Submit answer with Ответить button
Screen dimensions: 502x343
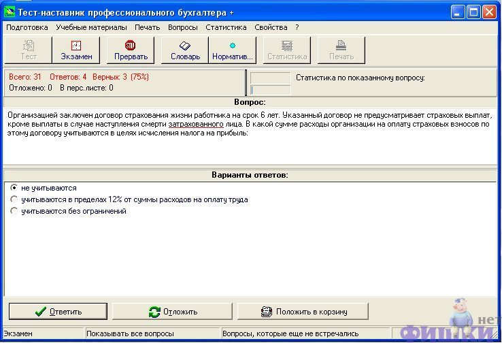coord(58,312)
